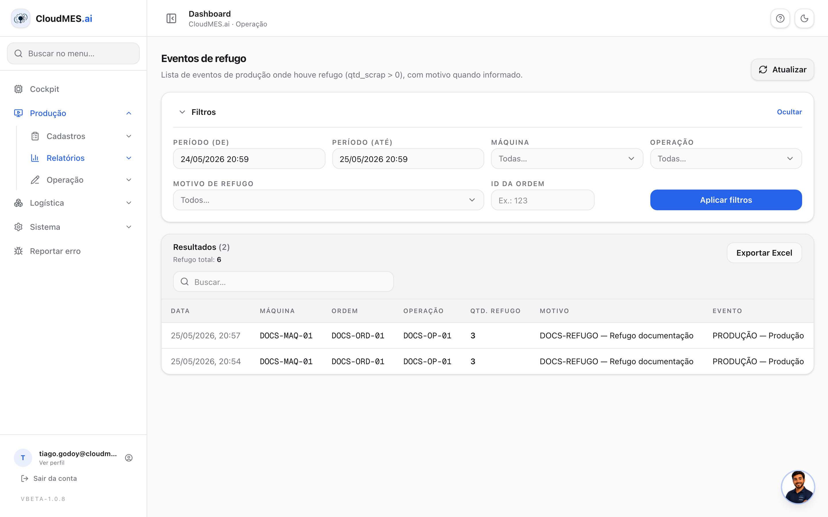
Task: Click the Reportar erro bug icon
Action: point(18,251)
